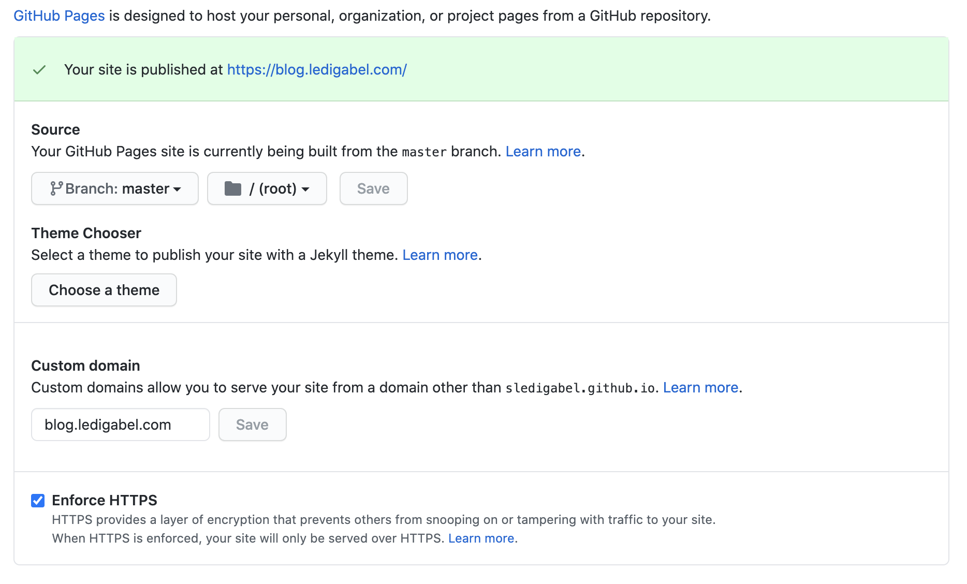Screen dimensions: 967x584
Task: Expand the caret beside / (root)
Action: point(306,189)
